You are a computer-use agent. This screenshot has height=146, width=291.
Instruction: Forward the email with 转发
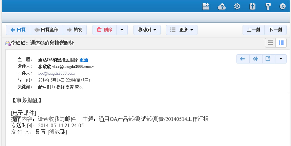point(75,30)
